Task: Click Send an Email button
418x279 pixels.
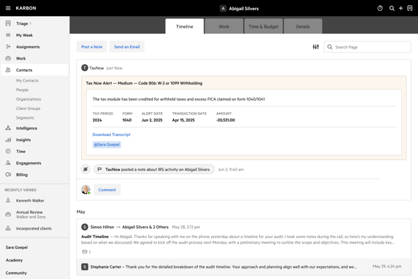Action: pos(127,47)
